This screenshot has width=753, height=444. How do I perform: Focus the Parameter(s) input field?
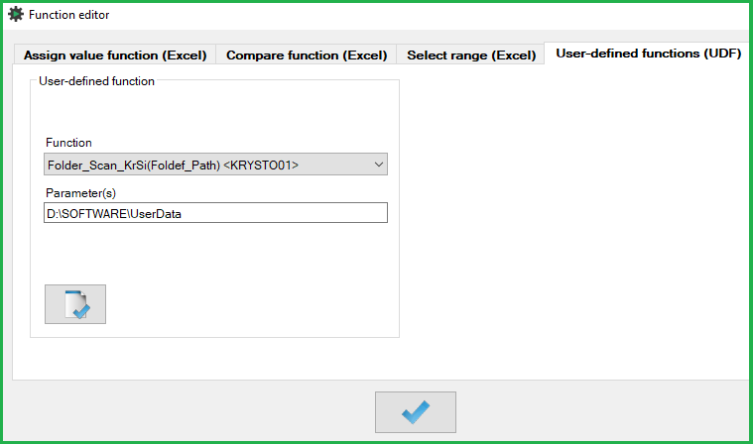click(215, 213)
